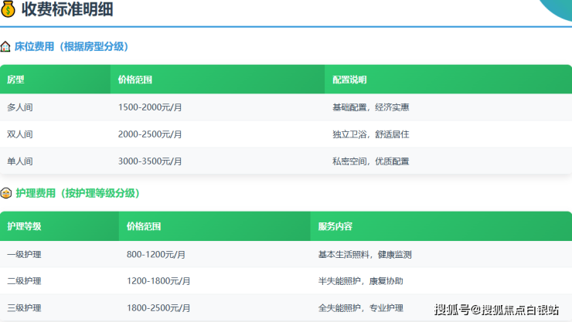The image size is (572, 322).
Task: Click the 房型 column header
Action: [x=15, y=80]
